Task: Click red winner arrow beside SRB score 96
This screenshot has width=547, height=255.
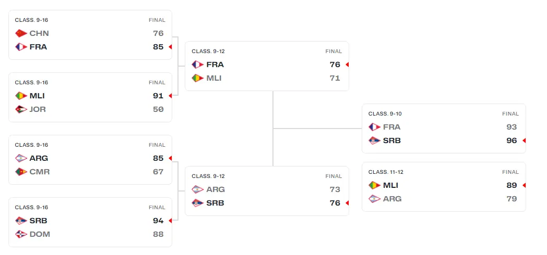Action: click(x=524, y=141)
